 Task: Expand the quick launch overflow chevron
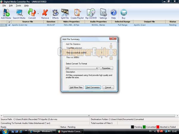pos(26,130)
